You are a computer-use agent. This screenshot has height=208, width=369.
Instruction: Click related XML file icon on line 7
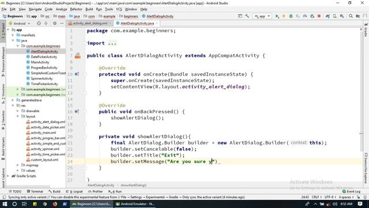point(77,56)
